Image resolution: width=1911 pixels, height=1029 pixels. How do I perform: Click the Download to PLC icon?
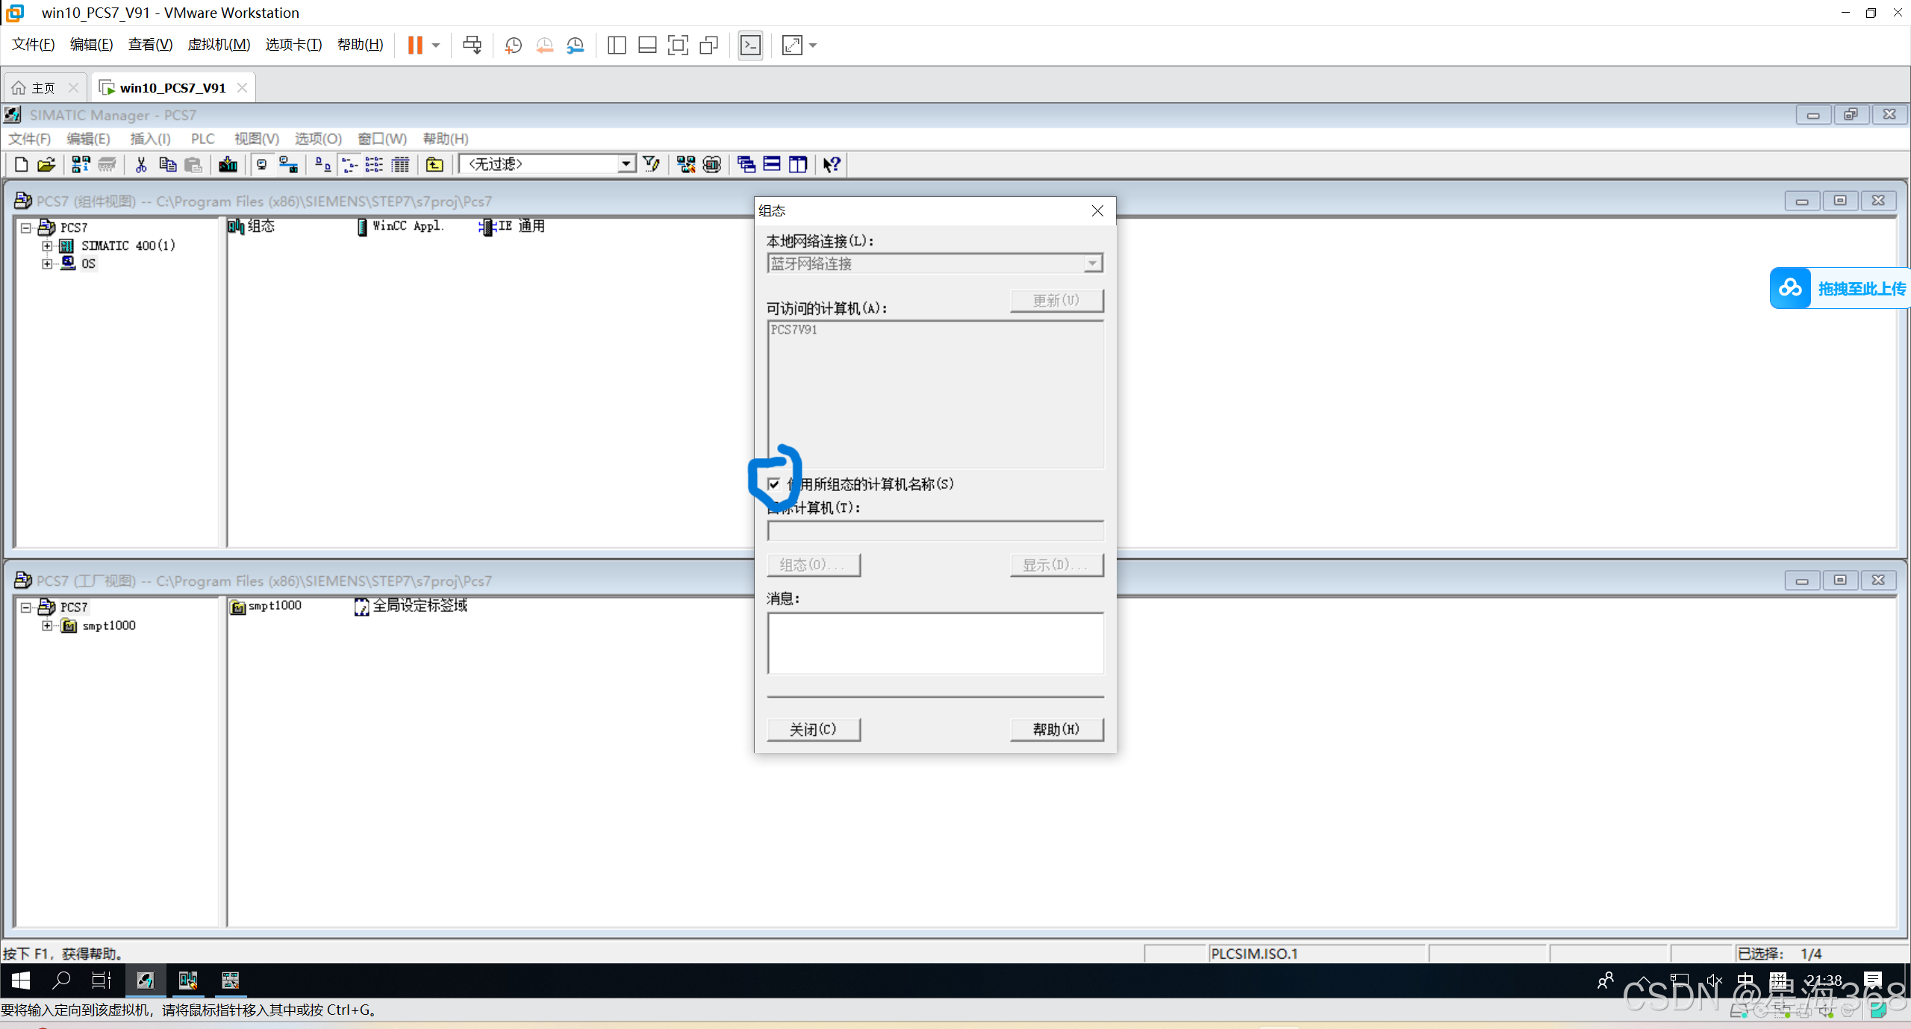tap(228, 164)
